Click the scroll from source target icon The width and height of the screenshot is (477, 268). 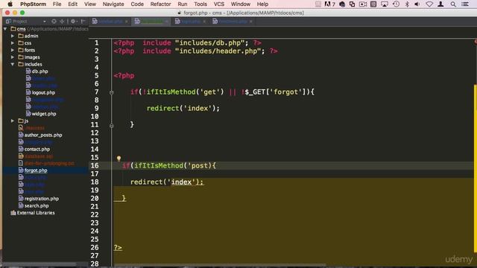click(54, 22)
